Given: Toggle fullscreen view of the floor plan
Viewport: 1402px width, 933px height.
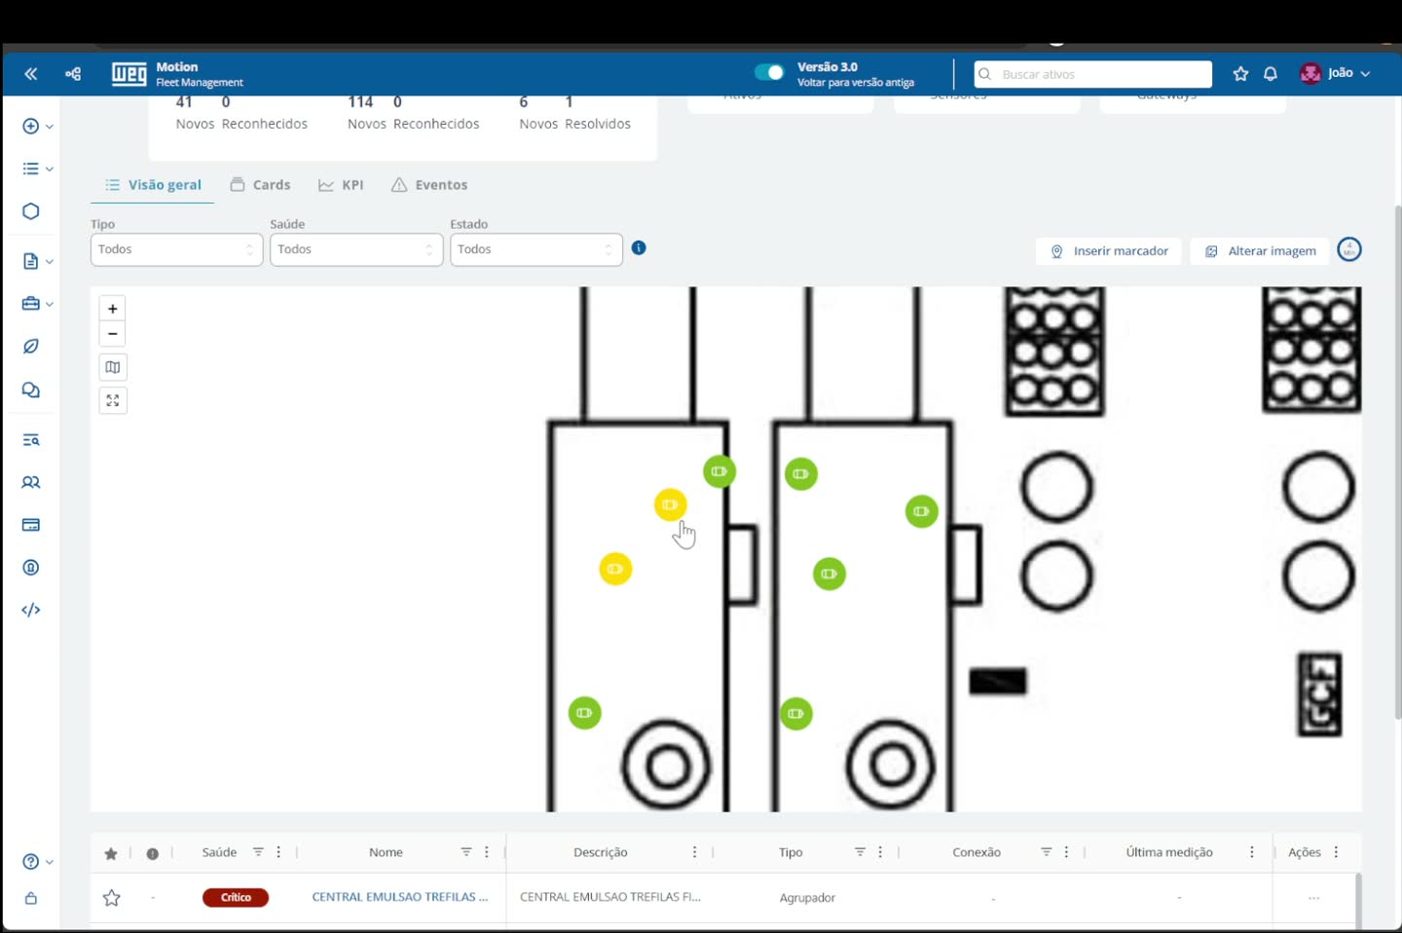Looking at the screenshot, I should coord(113,400).
